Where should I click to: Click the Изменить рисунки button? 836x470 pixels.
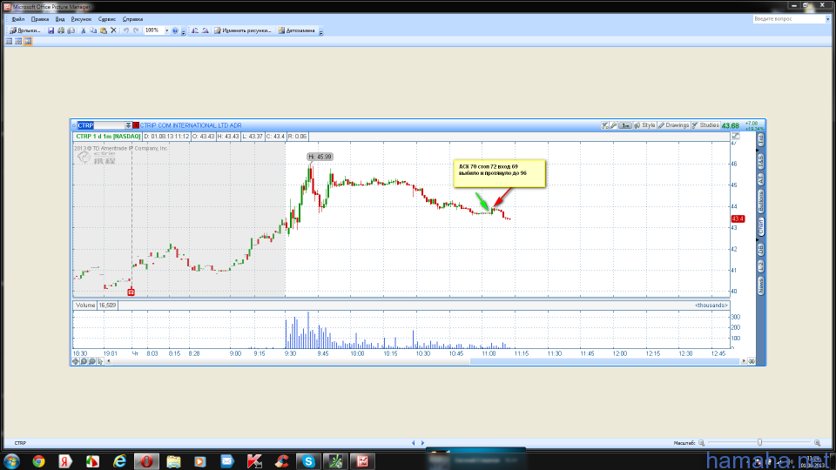pyautogui.click(x=243, y=31)
